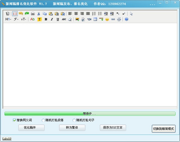
Task: Toggle underline formatting
Action: coord(58,19)
